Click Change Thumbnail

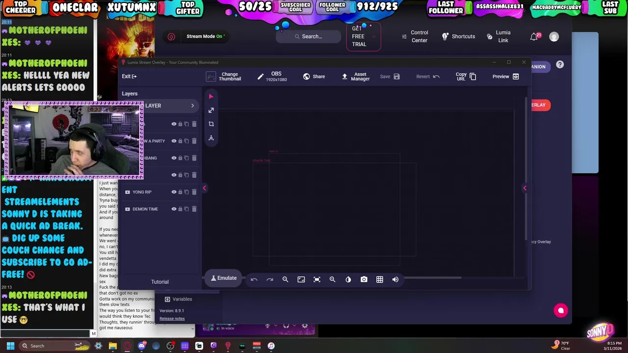click(224, 76)
